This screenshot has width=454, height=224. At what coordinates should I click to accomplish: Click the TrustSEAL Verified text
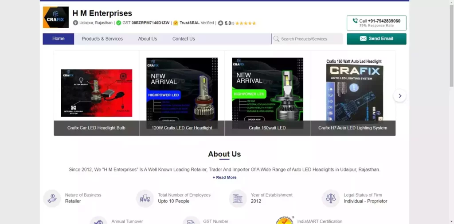196,23
